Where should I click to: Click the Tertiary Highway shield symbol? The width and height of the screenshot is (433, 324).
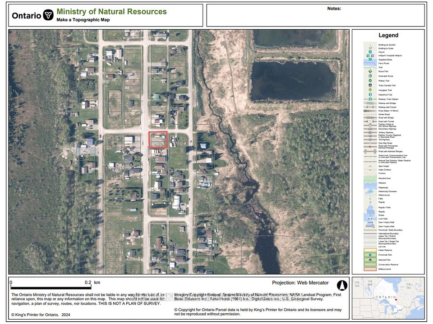point(370,132)
